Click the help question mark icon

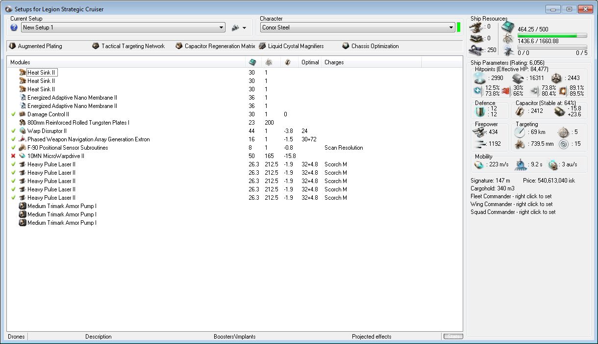point(14,27)
